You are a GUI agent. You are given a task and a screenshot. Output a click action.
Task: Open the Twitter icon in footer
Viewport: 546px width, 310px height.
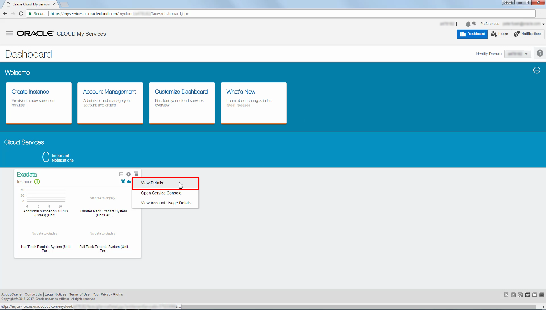[528, 295]
